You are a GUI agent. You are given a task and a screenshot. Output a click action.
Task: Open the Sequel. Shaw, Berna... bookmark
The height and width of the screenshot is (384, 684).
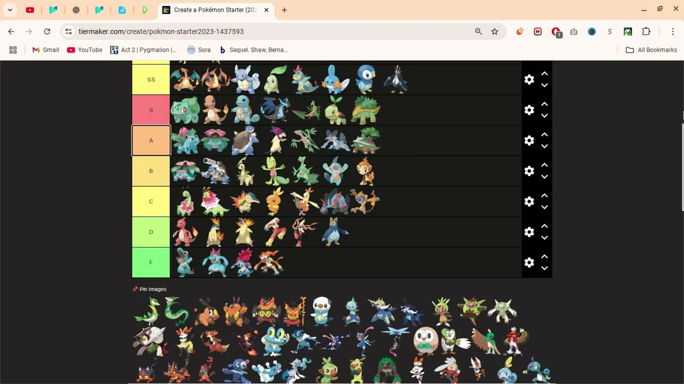(x=253, y=50)
